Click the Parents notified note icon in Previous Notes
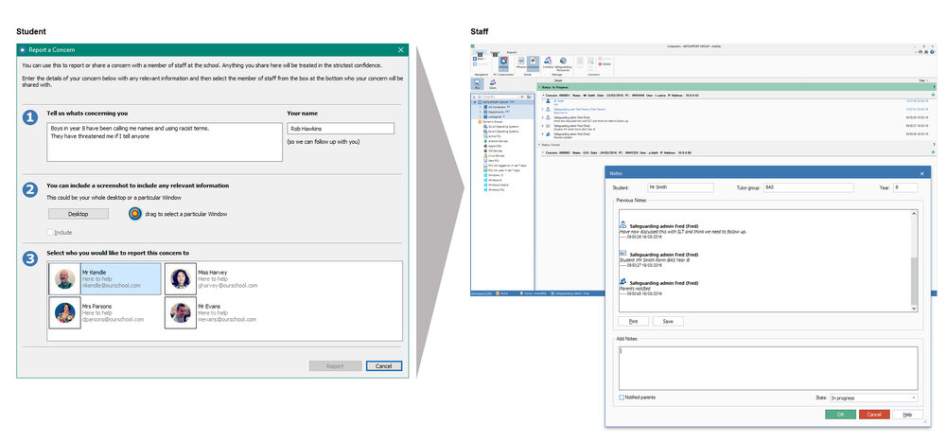 point(623,281)
